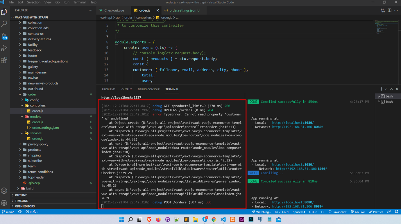Launch Chrome from the taskbar
401x224 pixels.
(x=214, y=219)
